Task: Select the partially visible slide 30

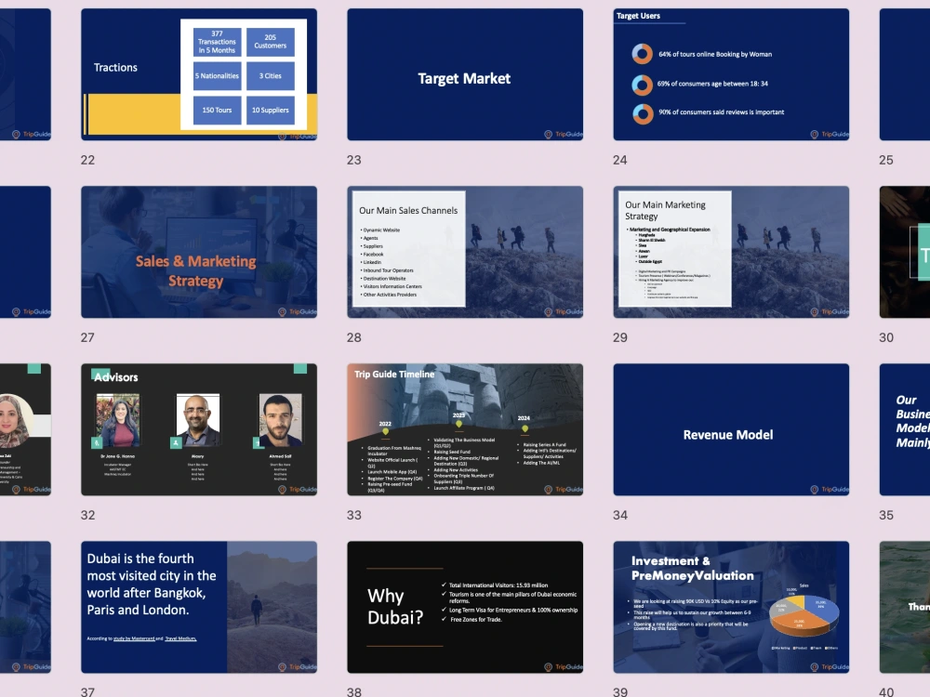Action: [905, 252]
